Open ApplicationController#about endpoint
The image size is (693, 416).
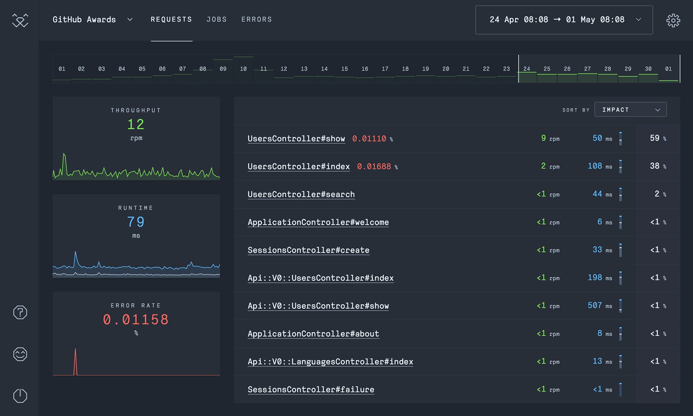313,334
